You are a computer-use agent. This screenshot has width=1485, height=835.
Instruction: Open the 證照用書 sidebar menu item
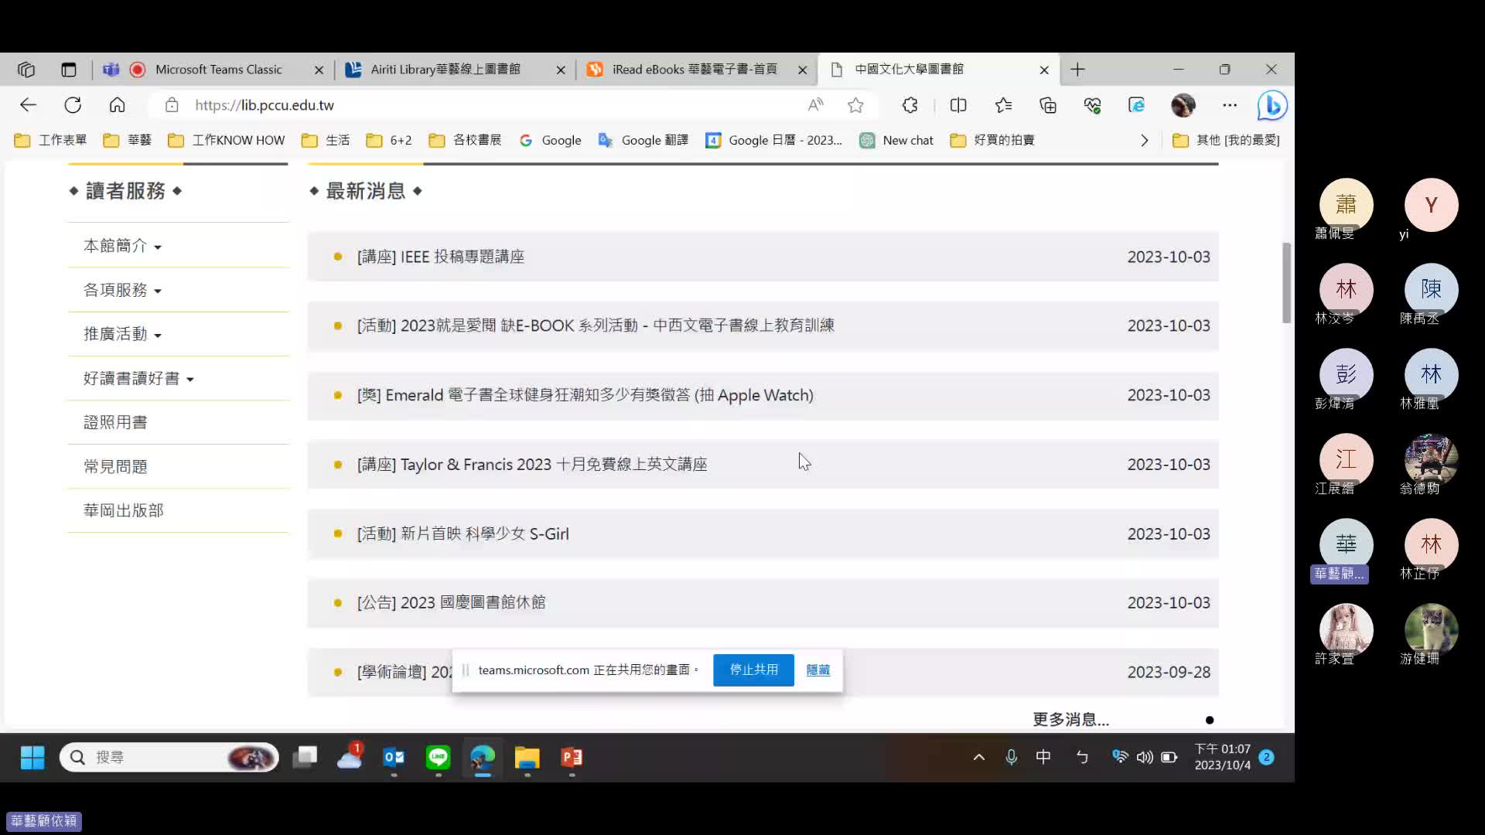pyautogui.click(x=115, y=422)
